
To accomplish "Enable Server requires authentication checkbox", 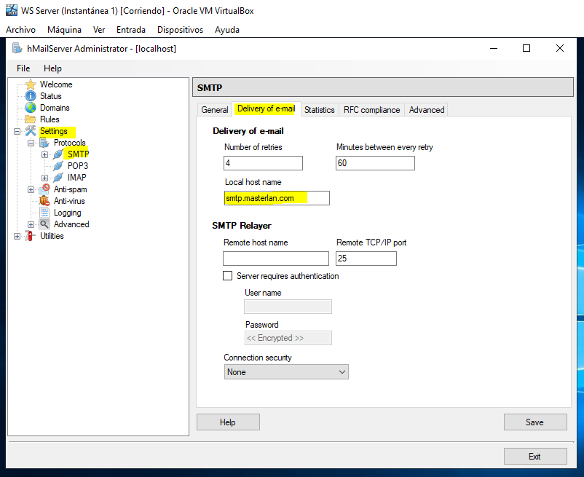I will (x=228, y=276).
